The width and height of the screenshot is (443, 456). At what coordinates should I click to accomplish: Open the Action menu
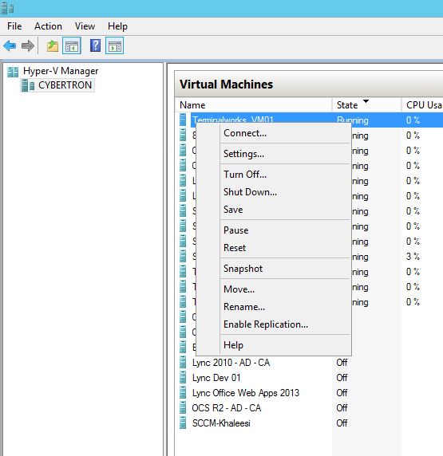pyautogui.click(x=48, y=26)
